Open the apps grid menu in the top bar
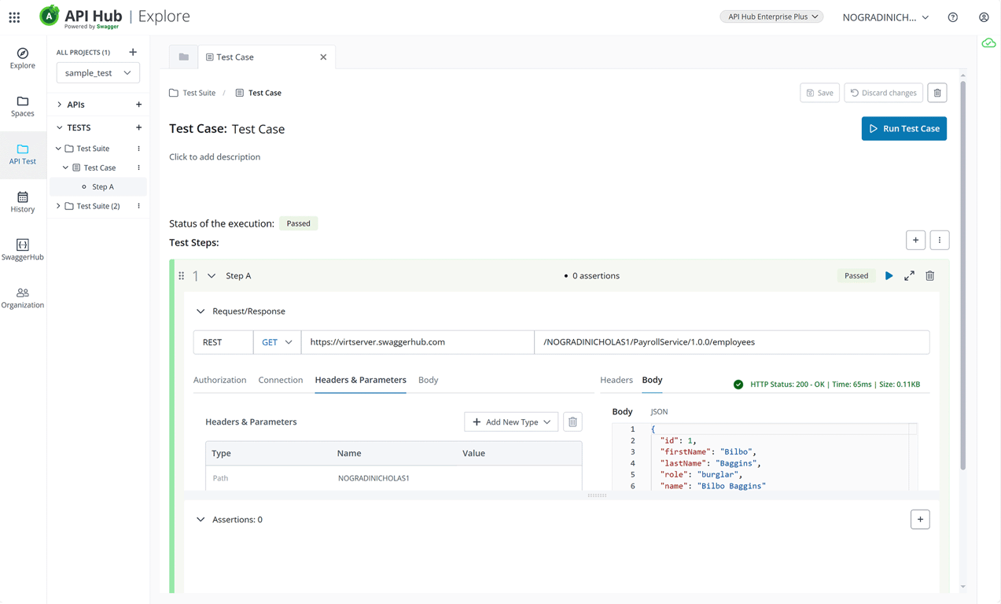Screen dimensions: 1001x604 click(14, 17)
